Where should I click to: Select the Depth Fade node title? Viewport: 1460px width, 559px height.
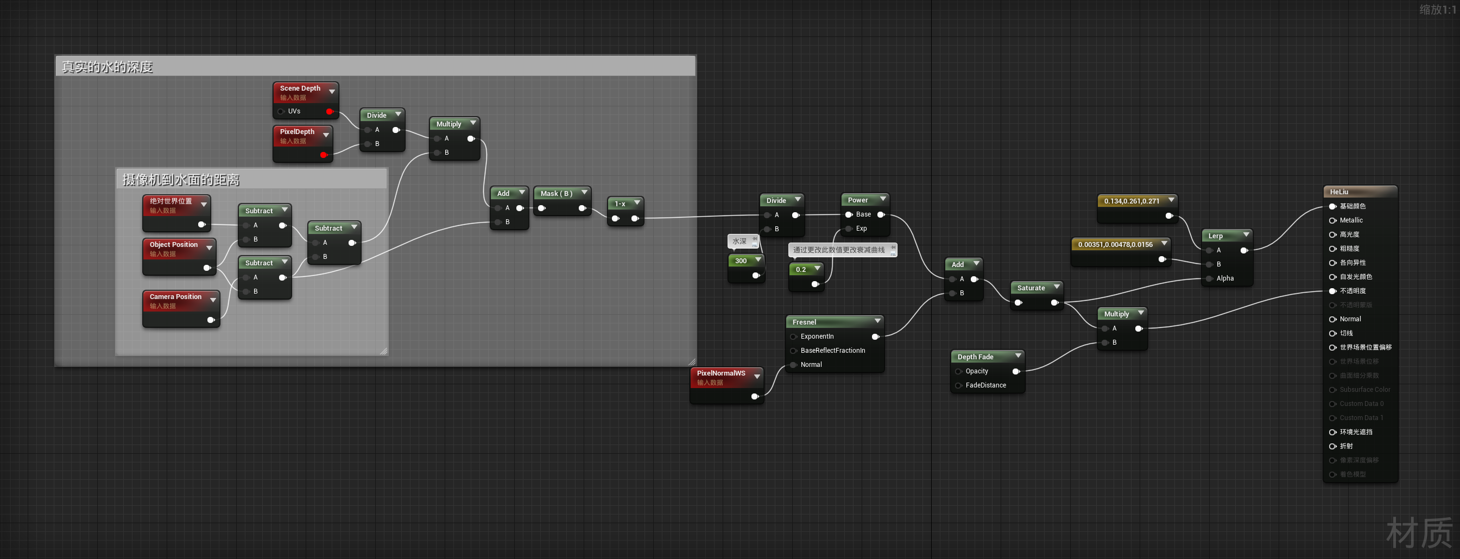click(975, 357)
